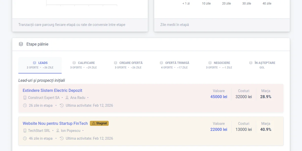Image resolution: width=302 pixels, height=151 pixels.
Task: Click the clock icon showing 46 zile in etapa
Action: tap(25, 138)
